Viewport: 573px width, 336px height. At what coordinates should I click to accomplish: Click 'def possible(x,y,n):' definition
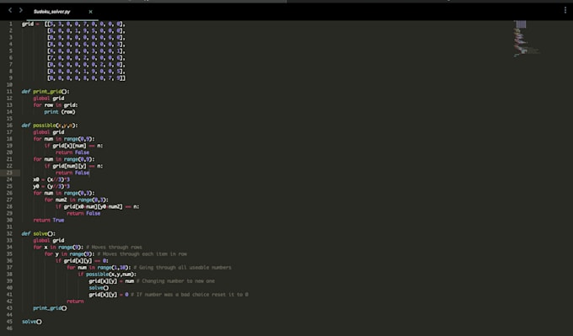pos(50,125)
